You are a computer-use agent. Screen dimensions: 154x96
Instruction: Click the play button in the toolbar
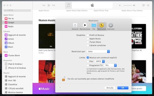pos(49,5)
